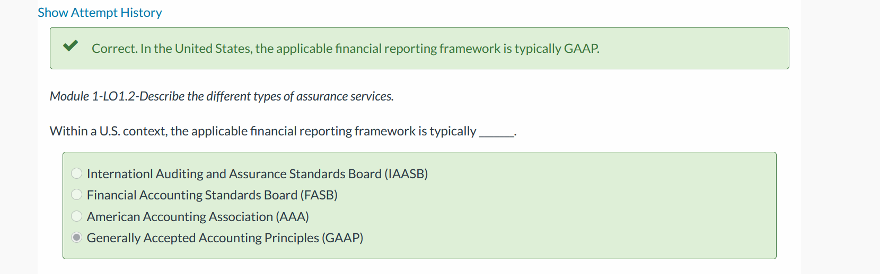Click the word GAAP ending the feedback sentence
Screen dimensions: 880x274
click(x=581, y=49)
